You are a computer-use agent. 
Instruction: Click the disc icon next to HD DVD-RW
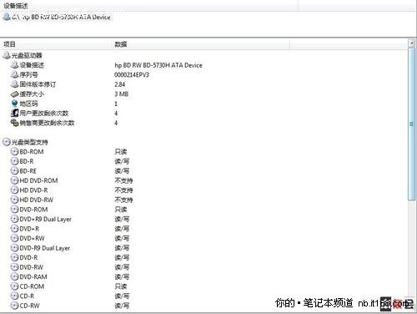[14, 200]
